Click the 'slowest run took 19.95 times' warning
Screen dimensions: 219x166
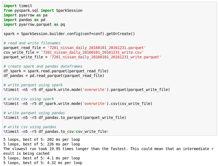(x=108, y=151)
